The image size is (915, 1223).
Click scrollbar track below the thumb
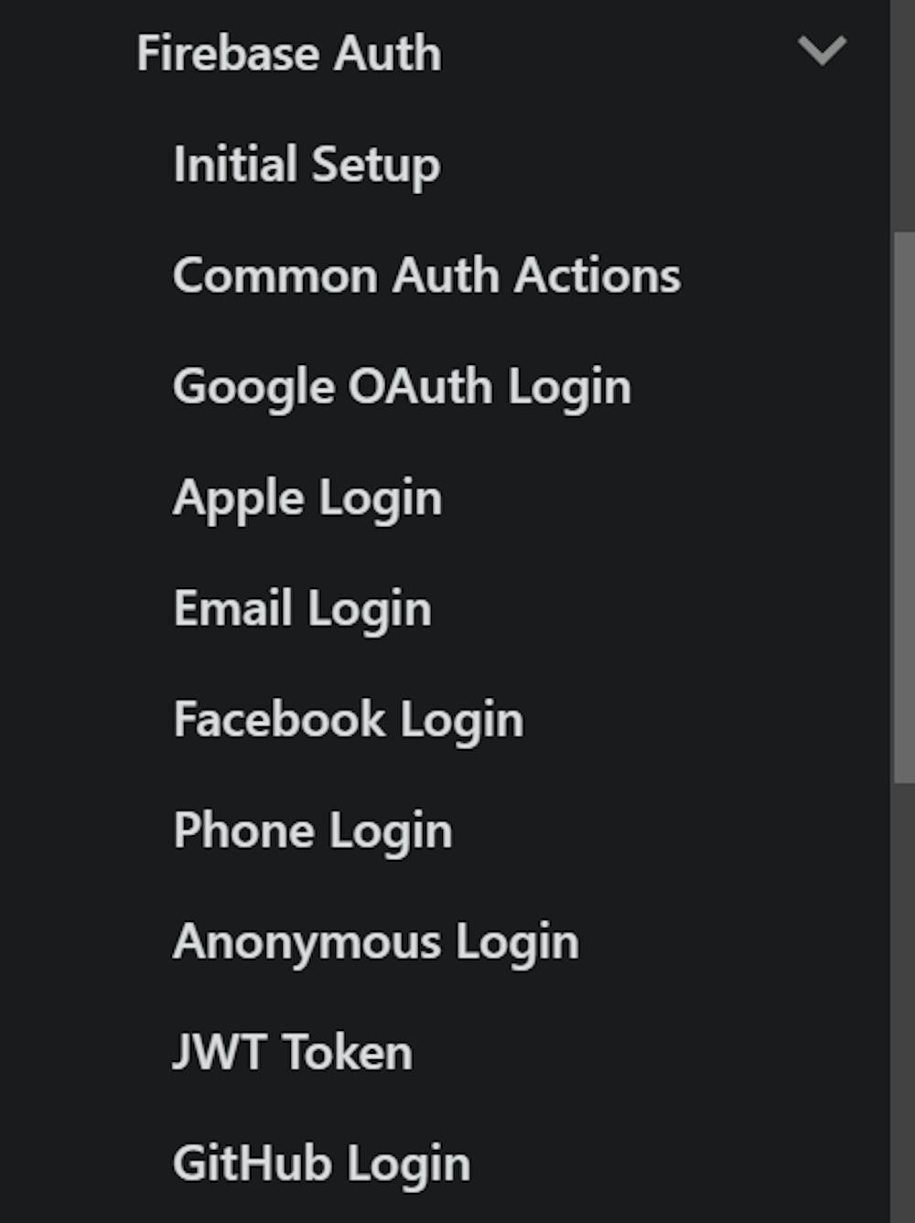[903, 1006]
